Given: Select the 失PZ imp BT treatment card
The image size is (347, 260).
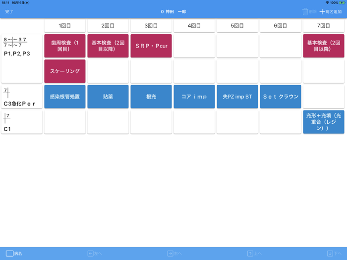Looking at the screenshot, I should 237,97.
